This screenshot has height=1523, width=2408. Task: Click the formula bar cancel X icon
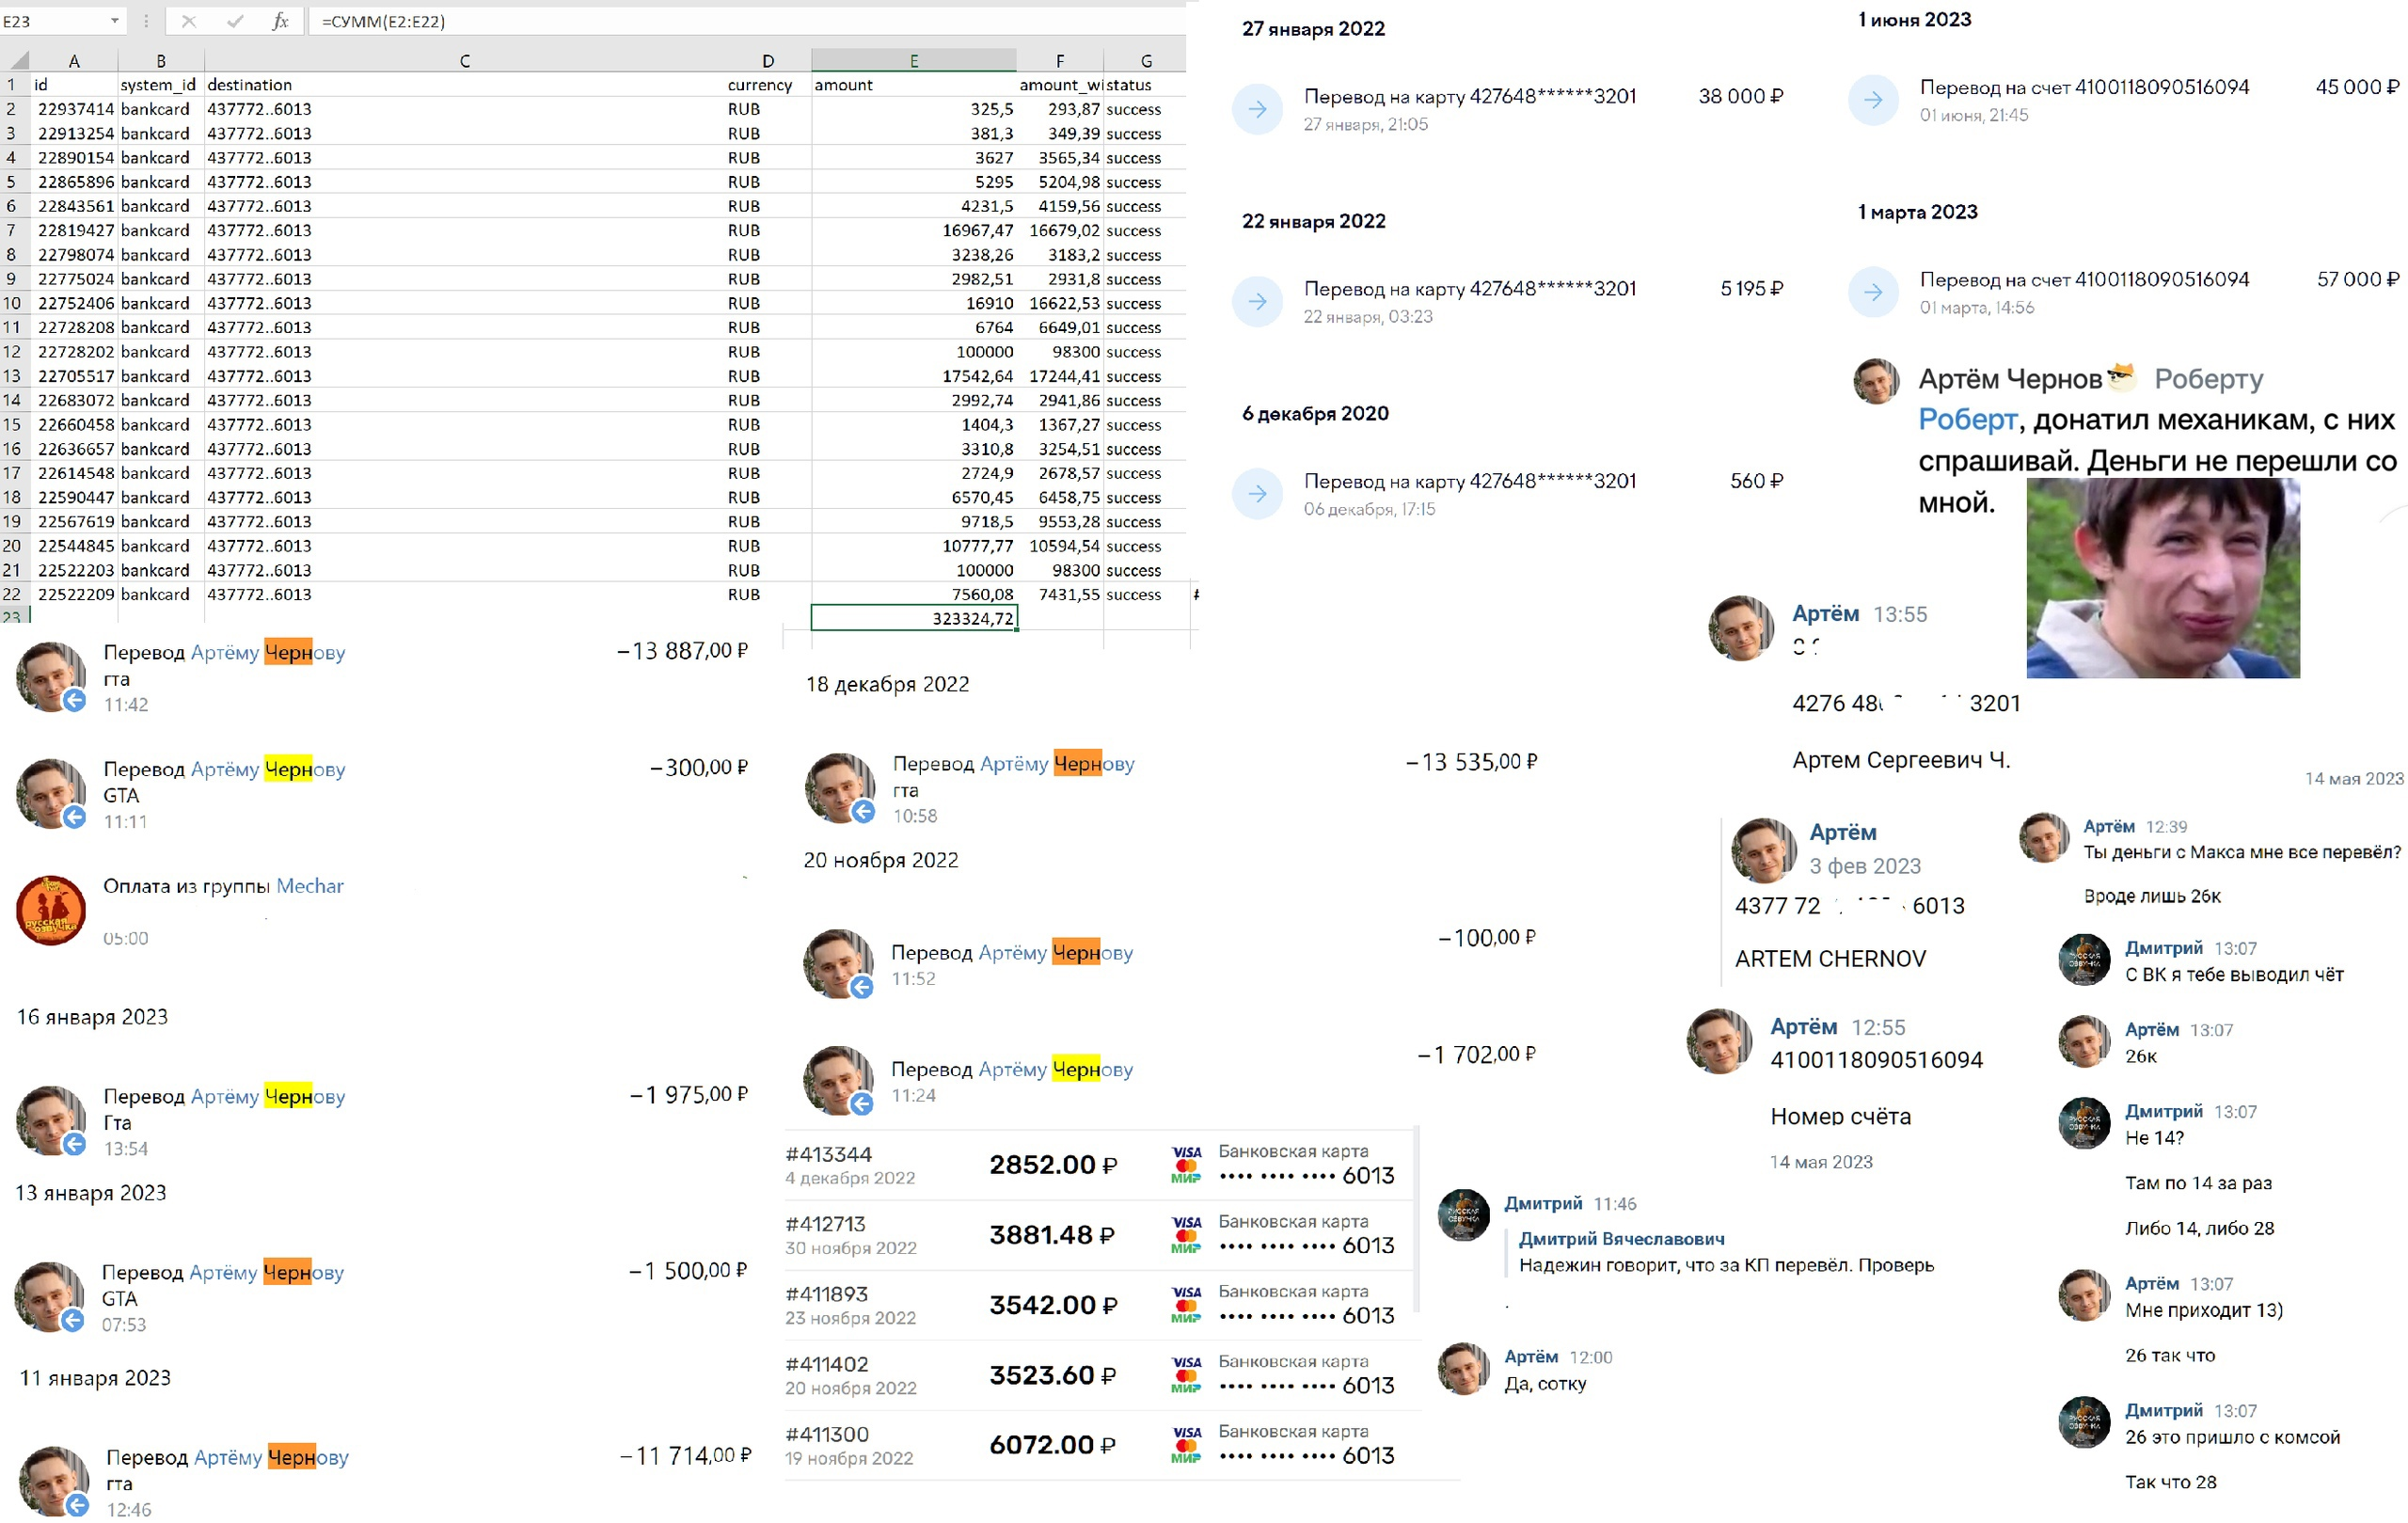coord(189,21)
